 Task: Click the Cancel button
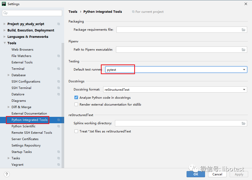point(217,174)
